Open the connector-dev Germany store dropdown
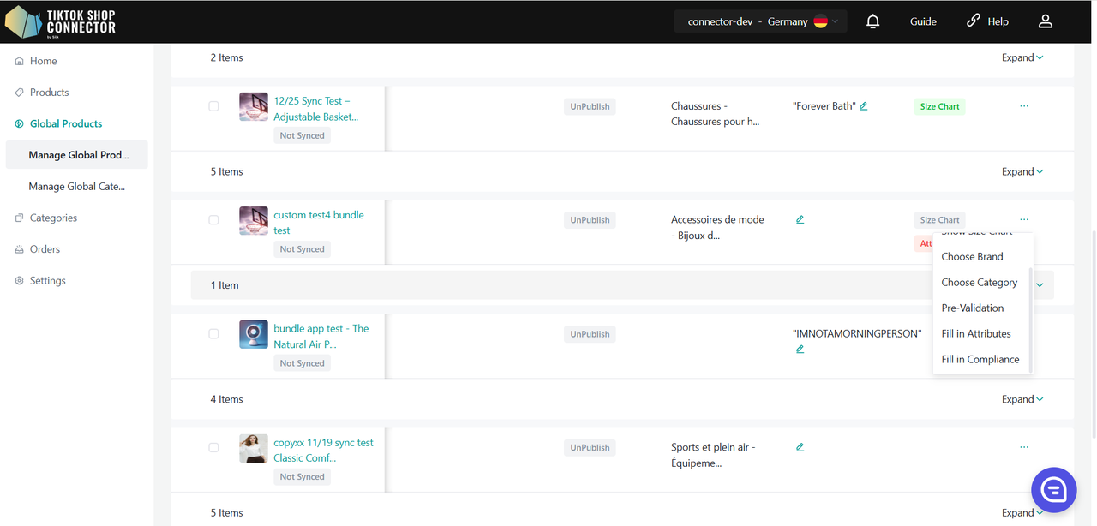The height and width of the screenshot is (526, 1097). click(759, 21)
